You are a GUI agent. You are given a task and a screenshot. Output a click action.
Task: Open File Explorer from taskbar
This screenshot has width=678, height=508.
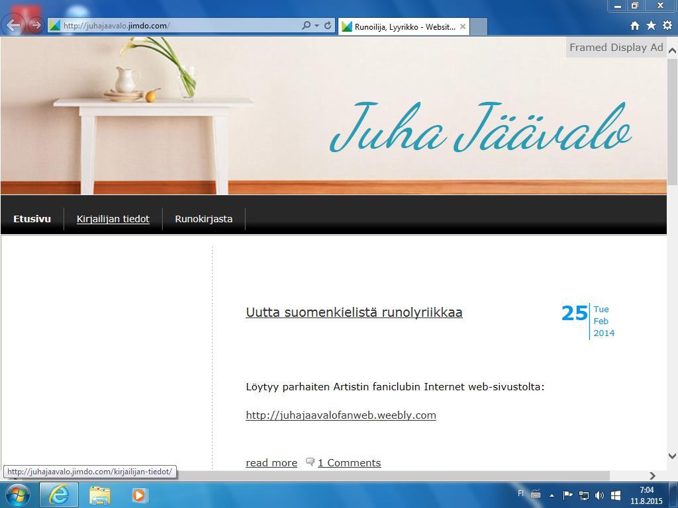[x=100, y=495]
